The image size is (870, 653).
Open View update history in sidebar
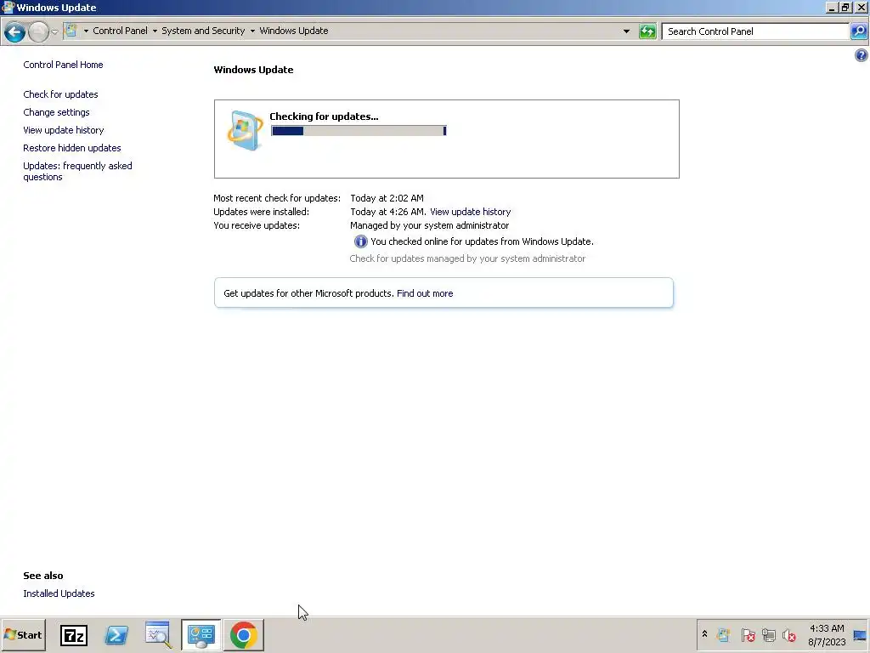pyautogui.click(x=63, y=130)
